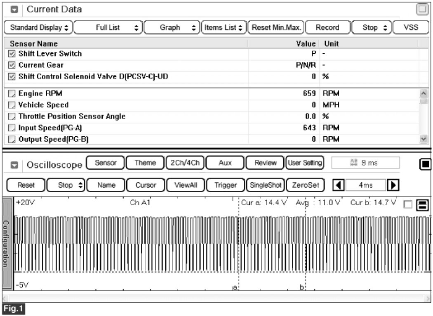Image resolution: width=433 pixels, height=316 pixels.
Task: Uncheck Shift Lever Switch sensor
Action: point(12,54)
